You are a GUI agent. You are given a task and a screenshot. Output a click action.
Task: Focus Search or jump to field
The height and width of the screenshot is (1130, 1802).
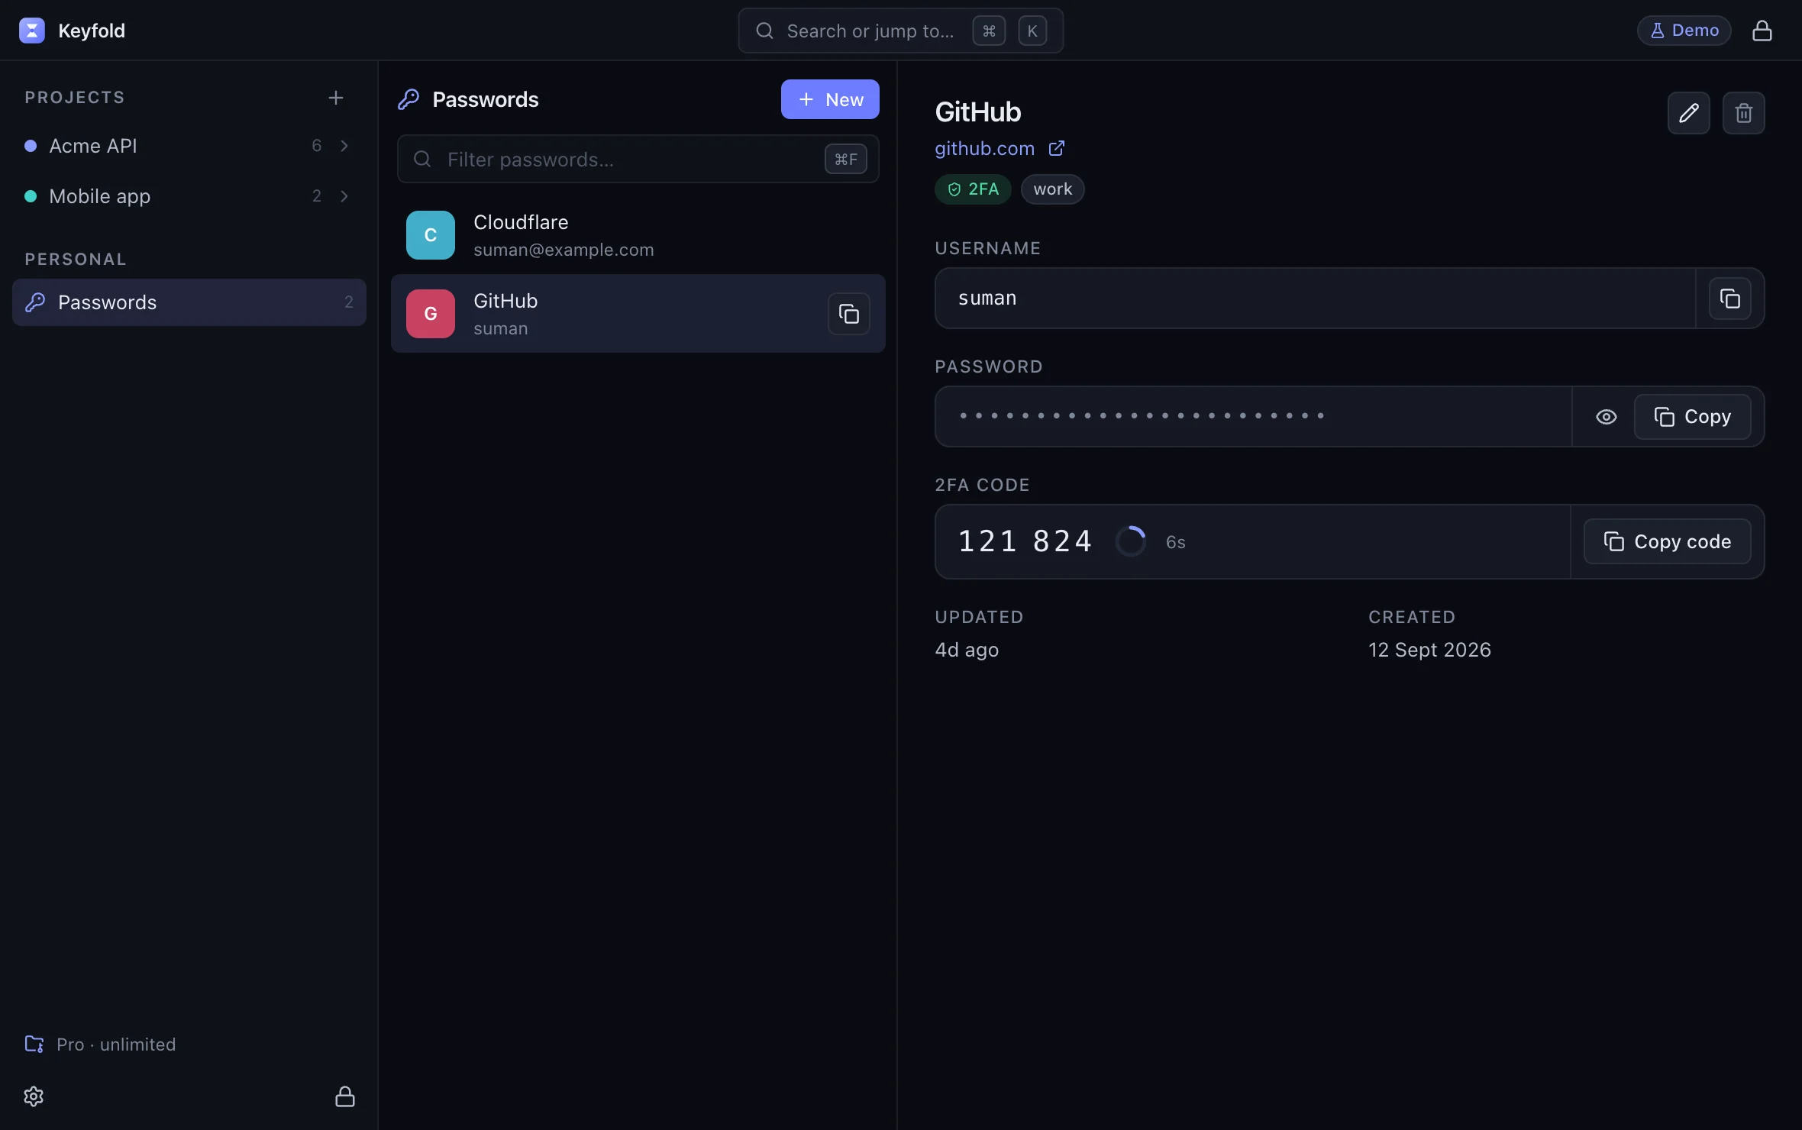pos(900,31)
